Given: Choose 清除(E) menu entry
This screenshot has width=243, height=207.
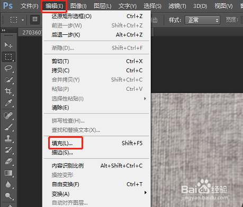Looking at the screenshot, I should pos(96,108).
